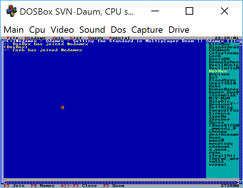Maximize the DOSBox window
Viewport: 243px width, 188px height.
189,12
